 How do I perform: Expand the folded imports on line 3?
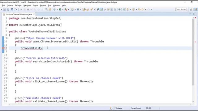coord(8,25)
